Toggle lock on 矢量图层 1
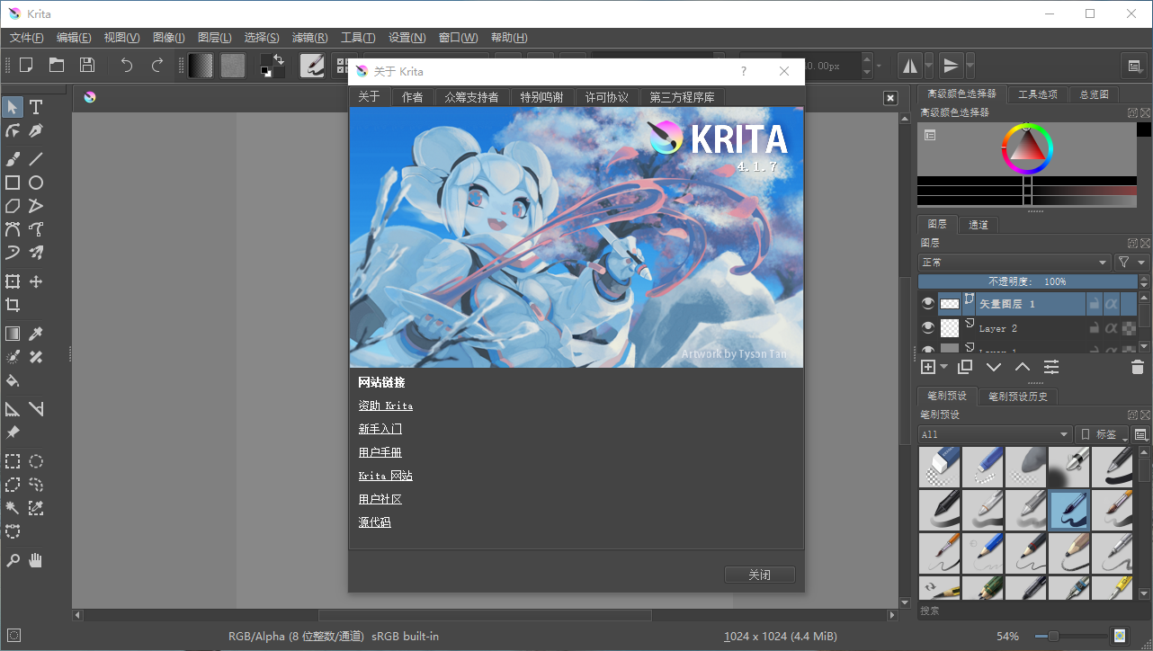This screenshot has width=1153, height=651. [1094, 304]
